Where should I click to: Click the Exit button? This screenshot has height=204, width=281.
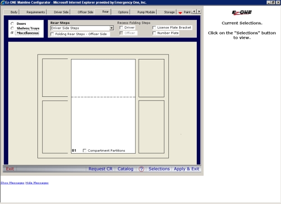coord(9,169)
